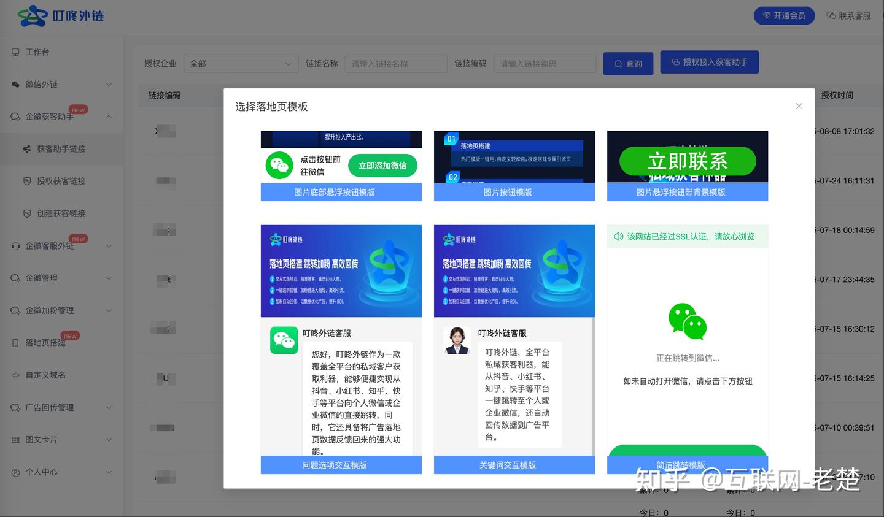Click the 图文卡片 card icon in sidebar
Image resolution: width=884 pixels, height=517 pixels.
pyautogui.click(x=15, y=440)
